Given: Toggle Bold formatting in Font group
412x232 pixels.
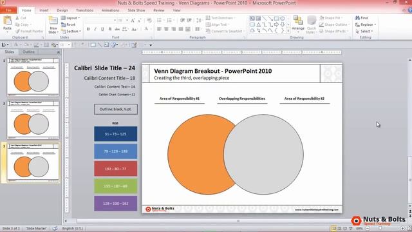Looking at the screenshot, I should coord(88,29).
